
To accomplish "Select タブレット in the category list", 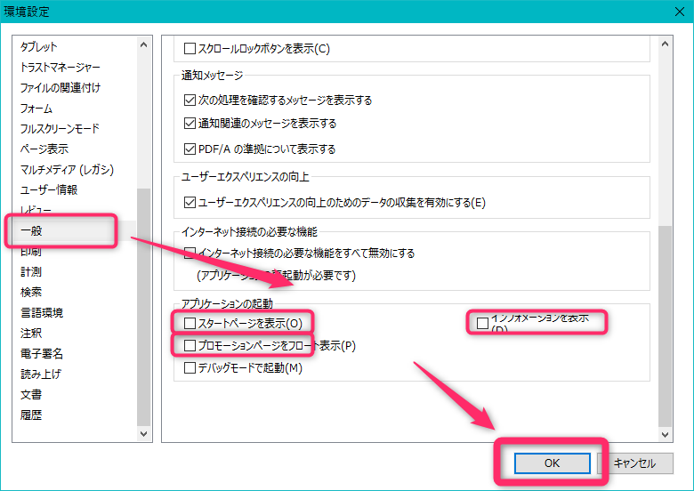I will pyautogui.click(x=39, y=47).
